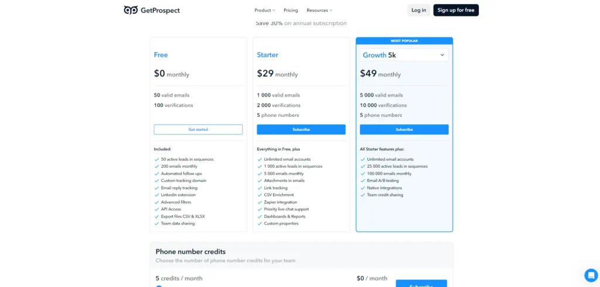This screenshot has height=287, width=600.
Task: Click checkmark beside Email A/B testing
Action: coord(362,181)
